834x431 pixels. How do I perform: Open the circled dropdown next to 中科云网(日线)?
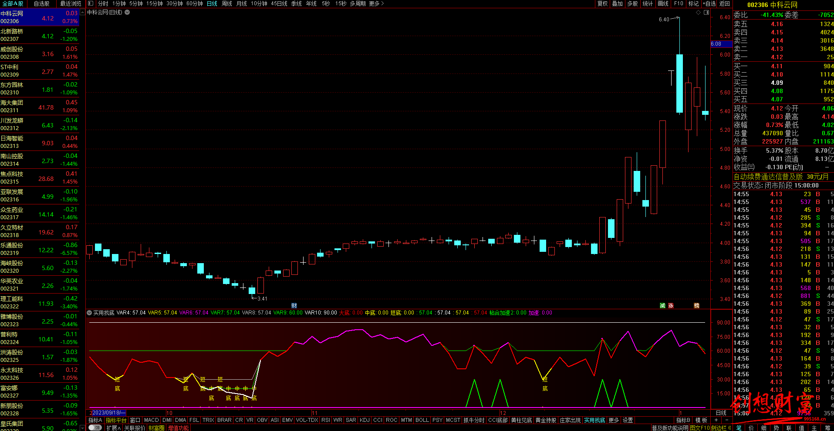pos(127,12)
